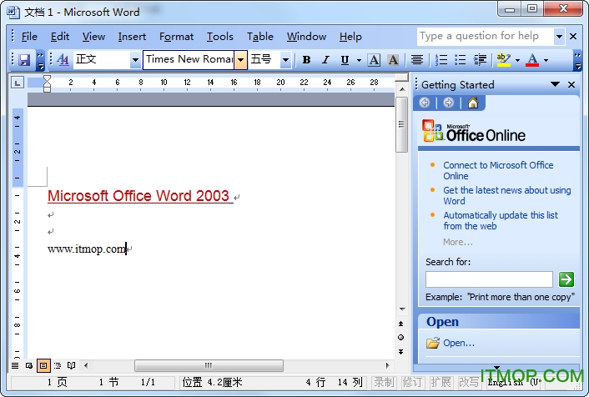This screenshot has width=589, height=397.
Task: Click the ruler tab selector button
Action: click(x=18, y=83)
